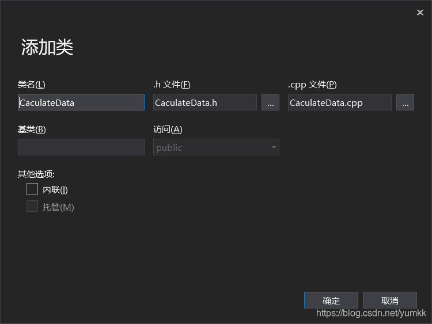Click the empty 基类 base class field

81,147
